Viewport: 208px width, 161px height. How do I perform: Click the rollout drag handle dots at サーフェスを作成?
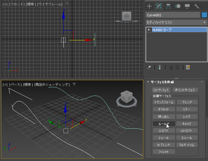(202, 82)
